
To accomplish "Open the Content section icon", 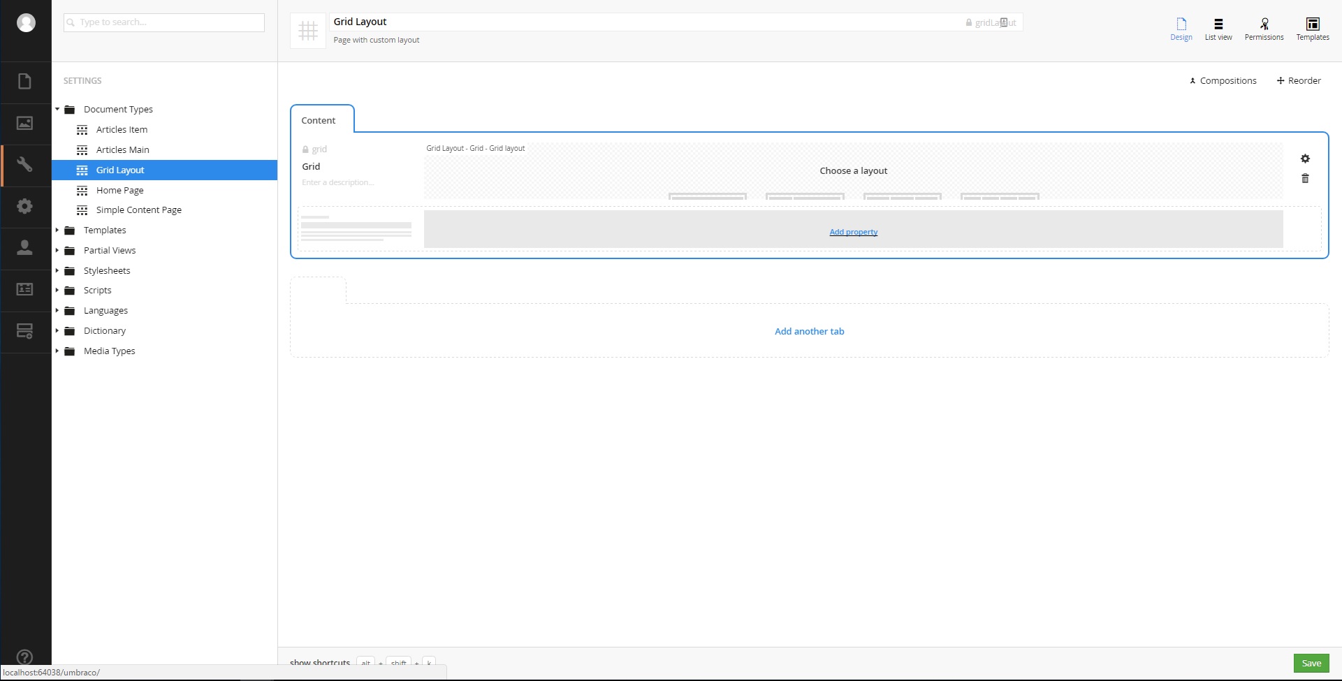I will click(x=25, y=82).
